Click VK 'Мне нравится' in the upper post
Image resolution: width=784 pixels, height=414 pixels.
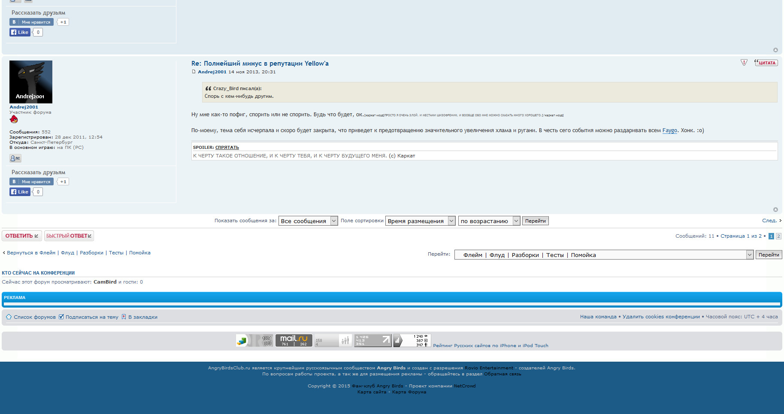(x=31, y=22)
